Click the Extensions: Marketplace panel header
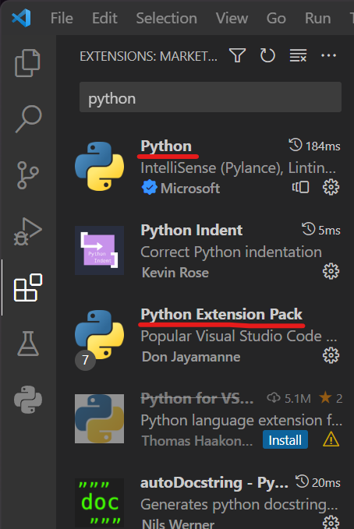354x529 pixels. 148,56
